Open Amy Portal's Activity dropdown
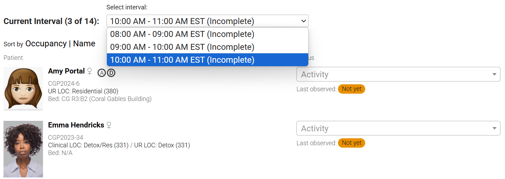Screen dimensions: 505x179 pos(398,75)
